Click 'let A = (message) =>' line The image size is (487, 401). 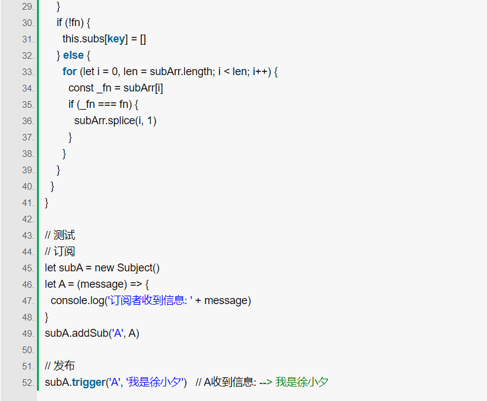point(97,284)
